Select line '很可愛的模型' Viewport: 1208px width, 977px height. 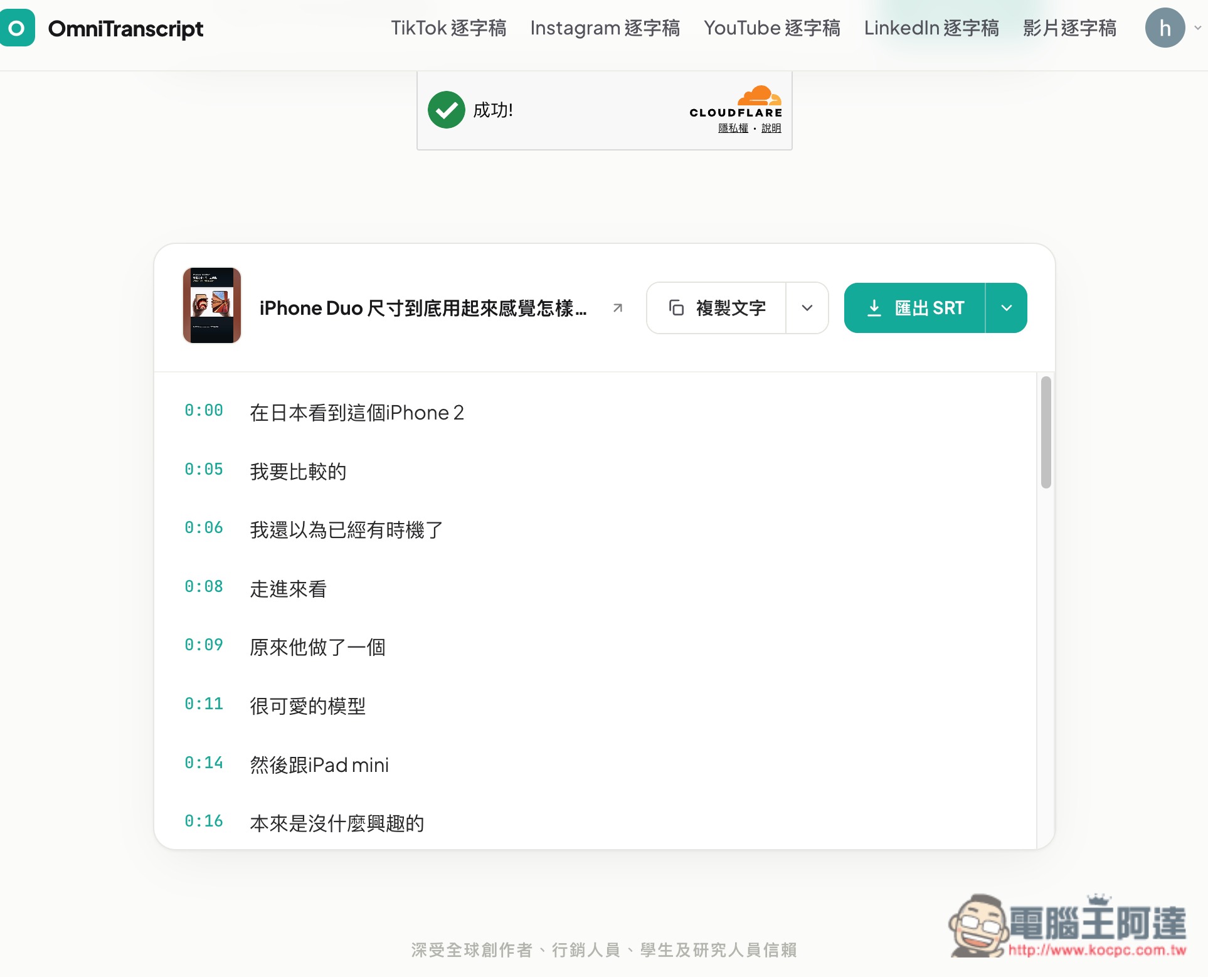coord(307,706)
